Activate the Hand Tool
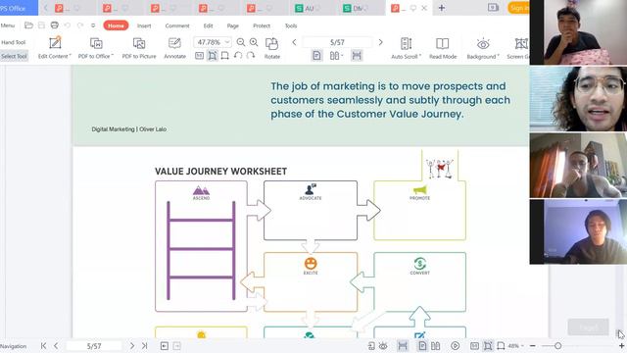The width and height of the screenshot is (627, 353). (x=14, y=42)
